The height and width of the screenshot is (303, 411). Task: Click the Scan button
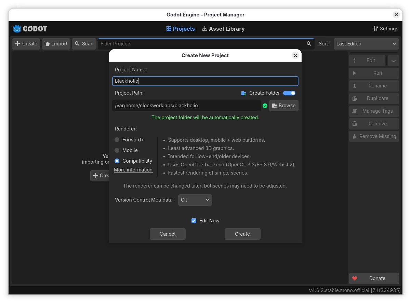click(x=84, y=44)
